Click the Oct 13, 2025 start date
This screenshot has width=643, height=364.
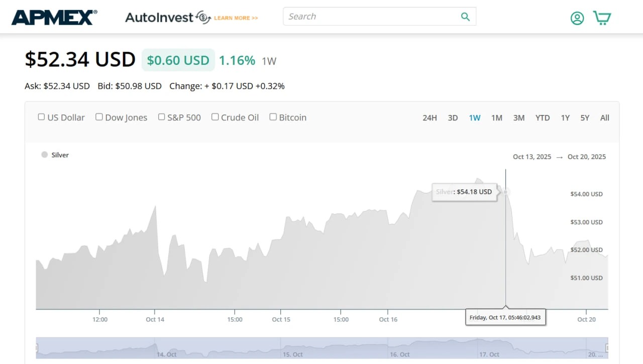[x=532, y=157]
